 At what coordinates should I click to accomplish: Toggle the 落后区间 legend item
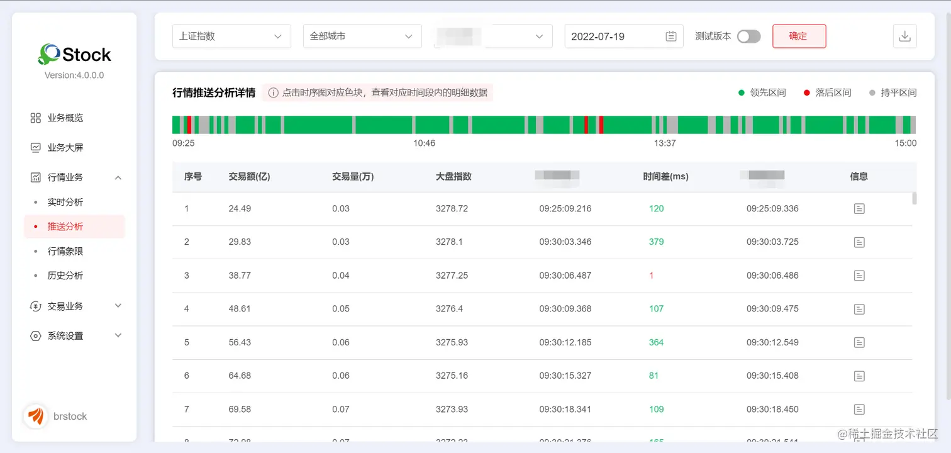click(828, 92)
